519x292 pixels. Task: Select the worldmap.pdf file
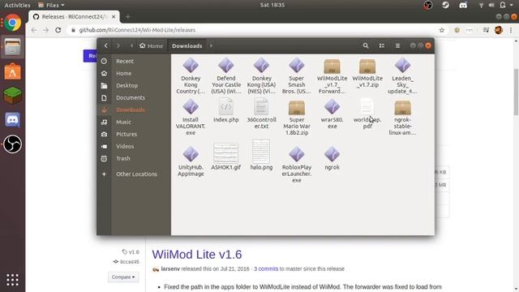pos(367,114)
